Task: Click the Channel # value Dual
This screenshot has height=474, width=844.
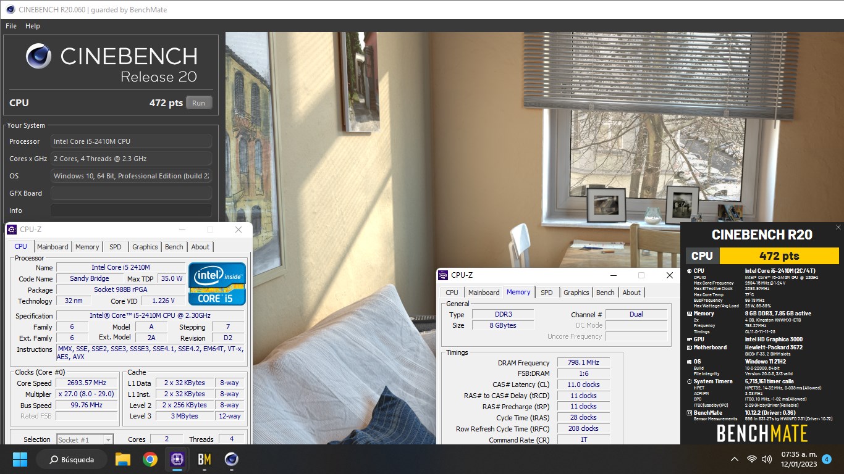Action: [636, 314]
